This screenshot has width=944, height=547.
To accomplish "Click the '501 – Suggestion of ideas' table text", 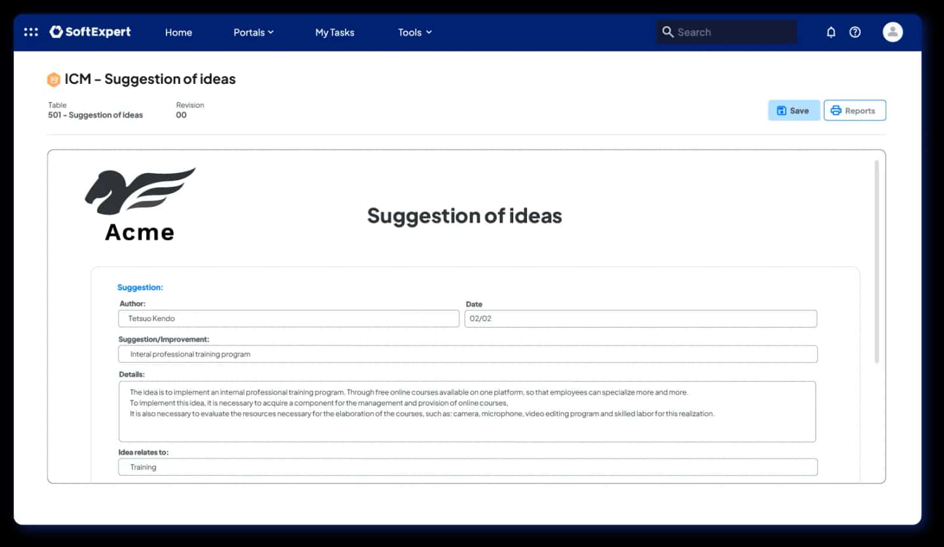I will point(96,115).
